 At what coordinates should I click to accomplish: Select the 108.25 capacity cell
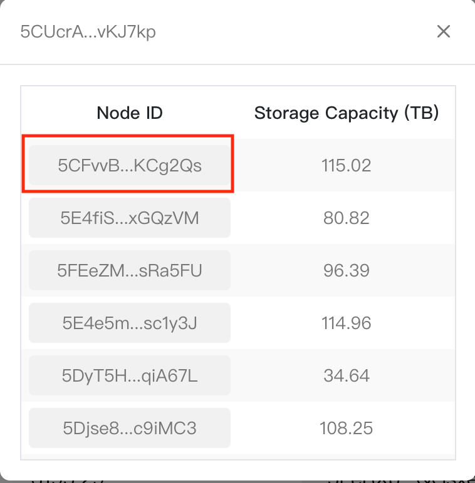347,429
